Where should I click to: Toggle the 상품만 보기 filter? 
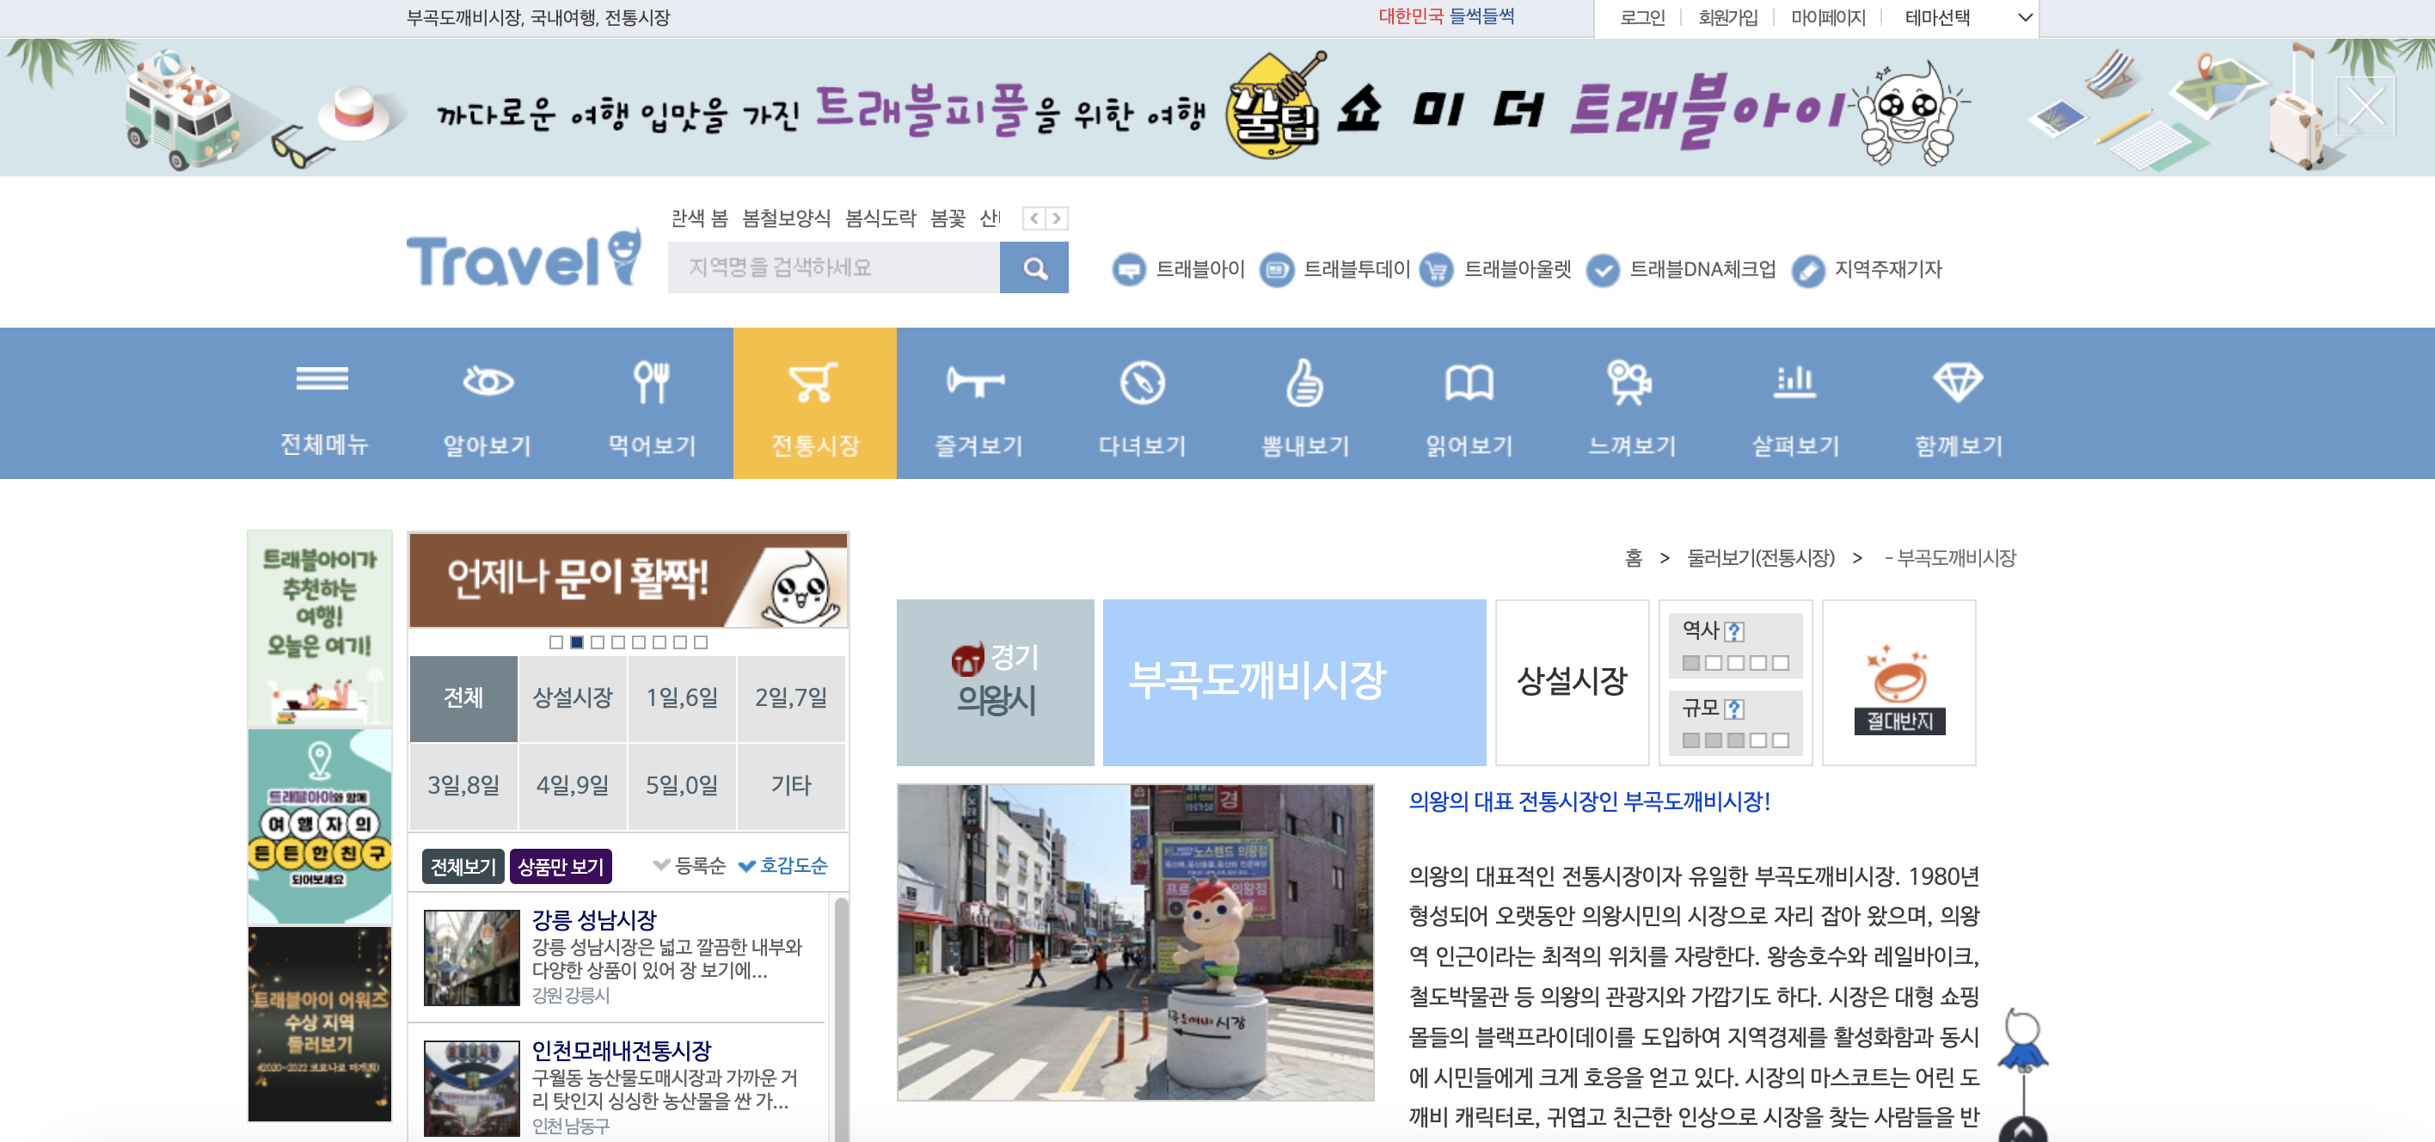point(561,865)
